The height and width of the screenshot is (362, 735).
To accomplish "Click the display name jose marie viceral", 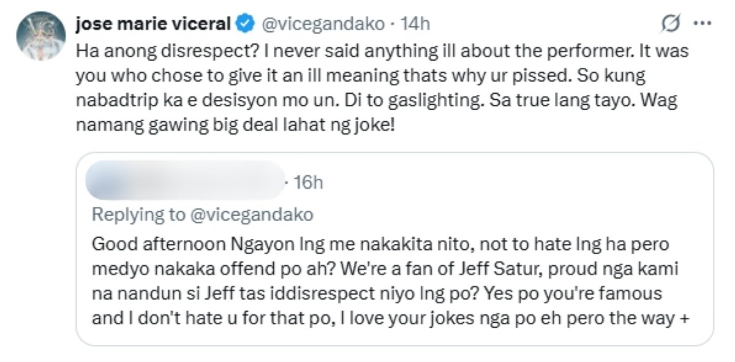I will [153, 24].
